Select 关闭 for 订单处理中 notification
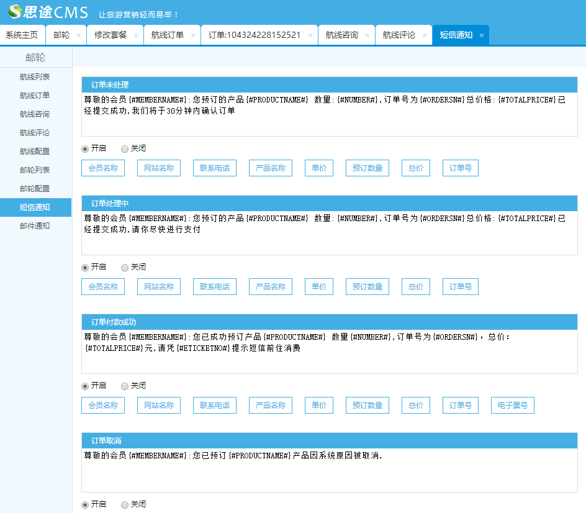 [125, 268]
